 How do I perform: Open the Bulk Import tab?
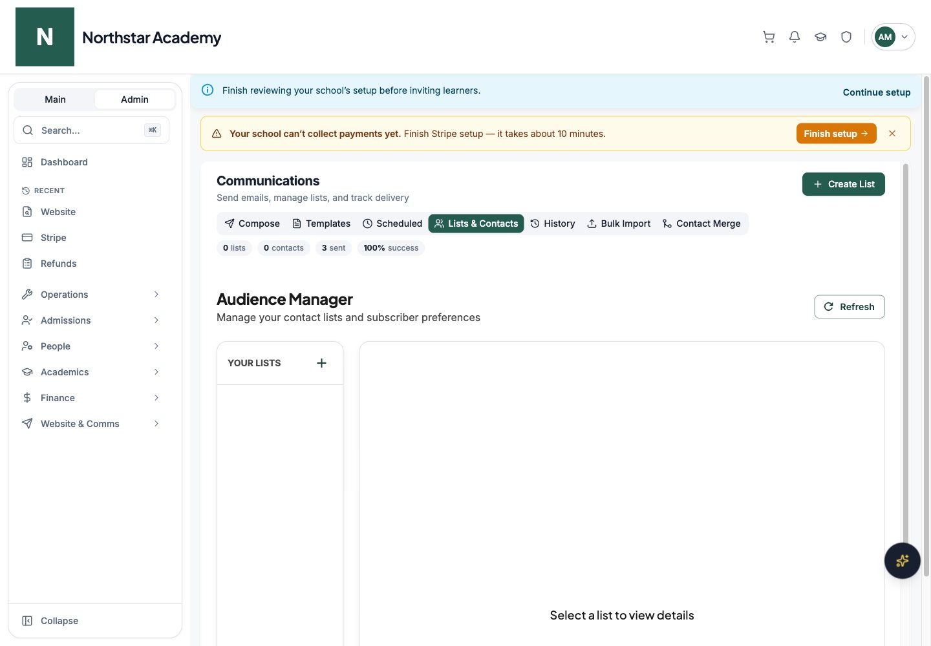619,224
